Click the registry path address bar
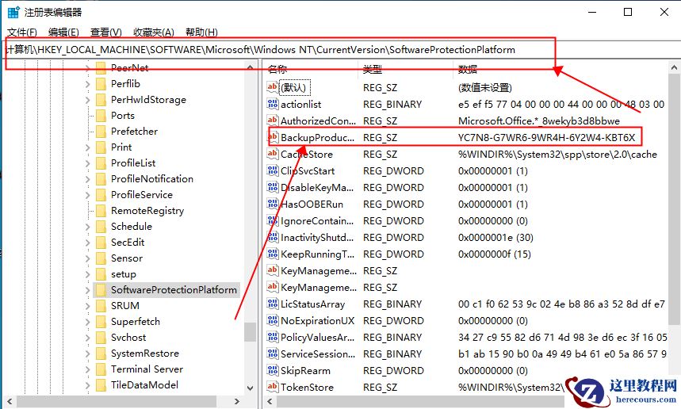Image resolution: width=681 pixels, height=409 pixels. coord(341,50)
